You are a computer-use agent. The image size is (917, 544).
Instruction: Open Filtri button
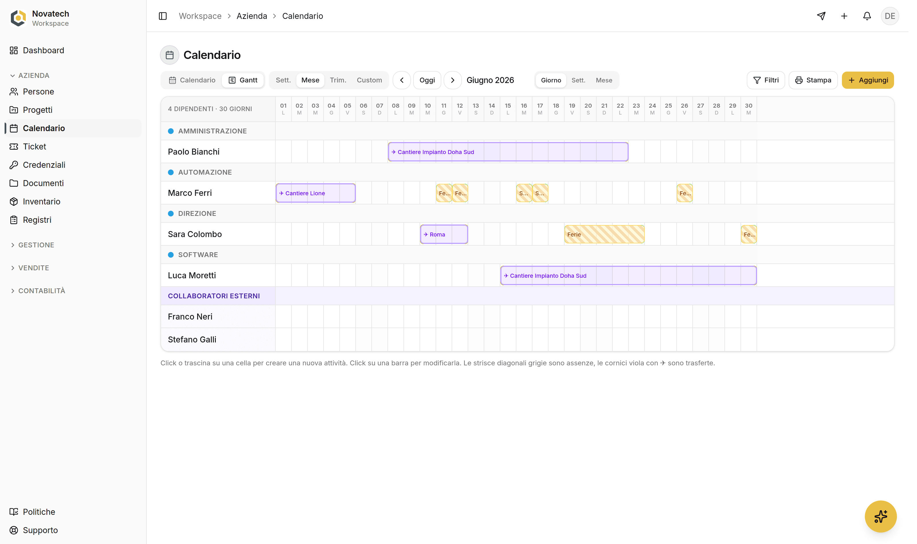[766, 80]
